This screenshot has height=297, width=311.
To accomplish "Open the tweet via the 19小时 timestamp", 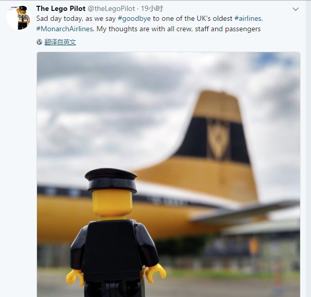I will coord(152,8).
